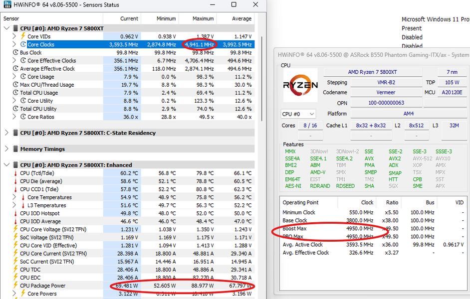Click the chip icon of Memory Timings group
470x299 pixels.
tap(15, 149)
